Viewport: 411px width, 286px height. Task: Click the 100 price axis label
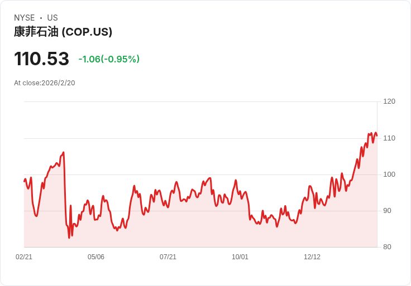tap(389, 174)
